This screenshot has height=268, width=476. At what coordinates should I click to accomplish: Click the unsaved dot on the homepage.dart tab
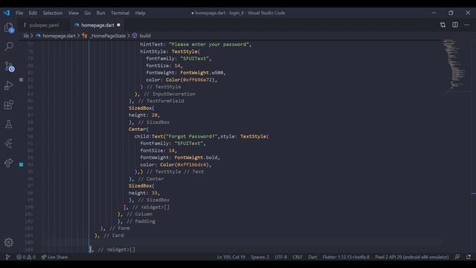pos(119,25)
